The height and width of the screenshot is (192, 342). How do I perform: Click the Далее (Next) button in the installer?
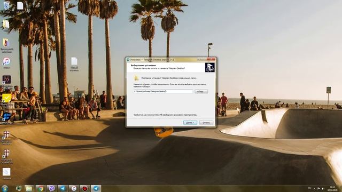tap(190, 123)
